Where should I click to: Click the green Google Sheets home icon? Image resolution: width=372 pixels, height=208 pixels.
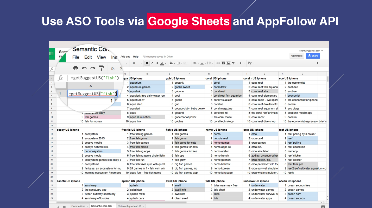(52, 54)
